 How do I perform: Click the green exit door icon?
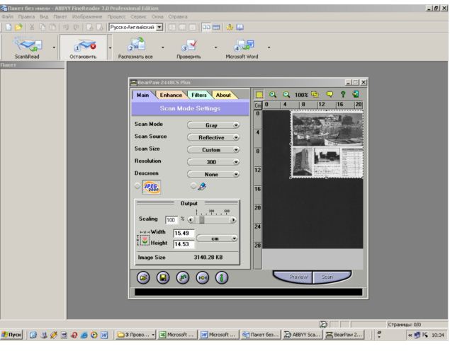tap(356, 94)
